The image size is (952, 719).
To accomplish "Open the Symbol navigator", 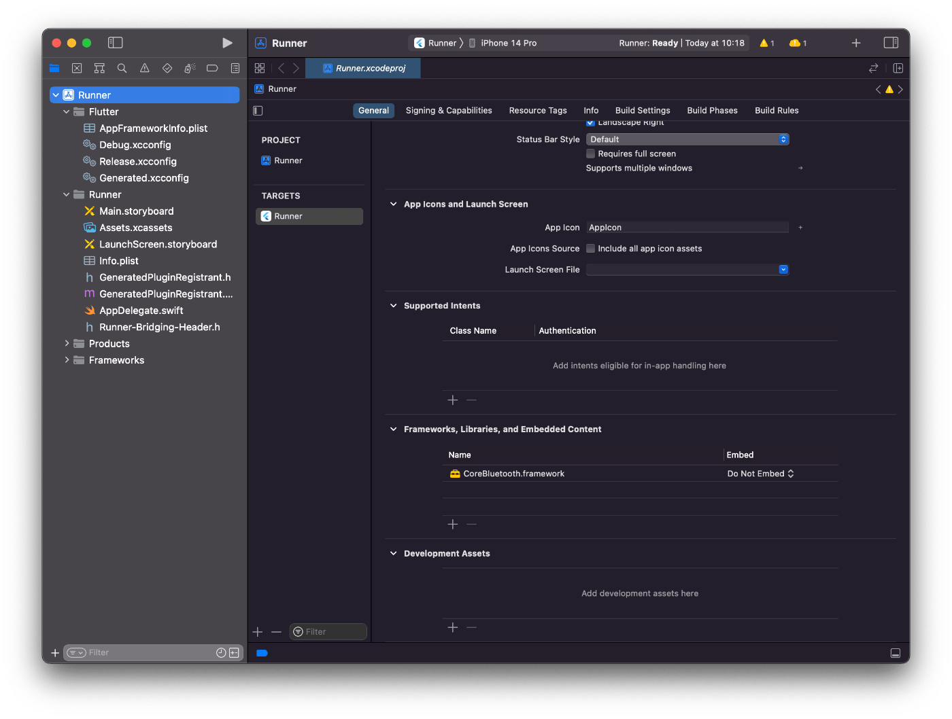I will click(x=99, y=68).
